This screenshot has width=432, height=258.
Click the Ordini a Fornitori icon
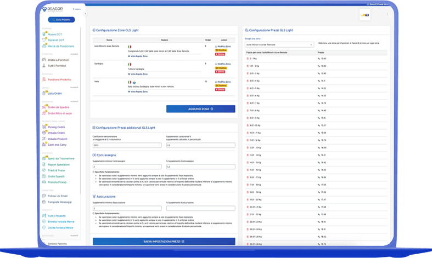(x=44, y=60)
